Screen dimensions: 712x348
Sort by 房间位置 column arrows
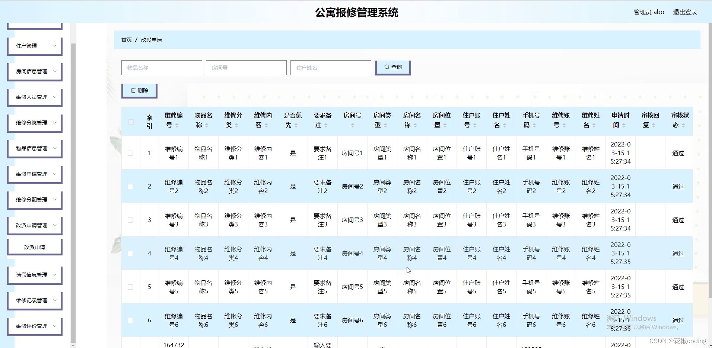point(445,125)
